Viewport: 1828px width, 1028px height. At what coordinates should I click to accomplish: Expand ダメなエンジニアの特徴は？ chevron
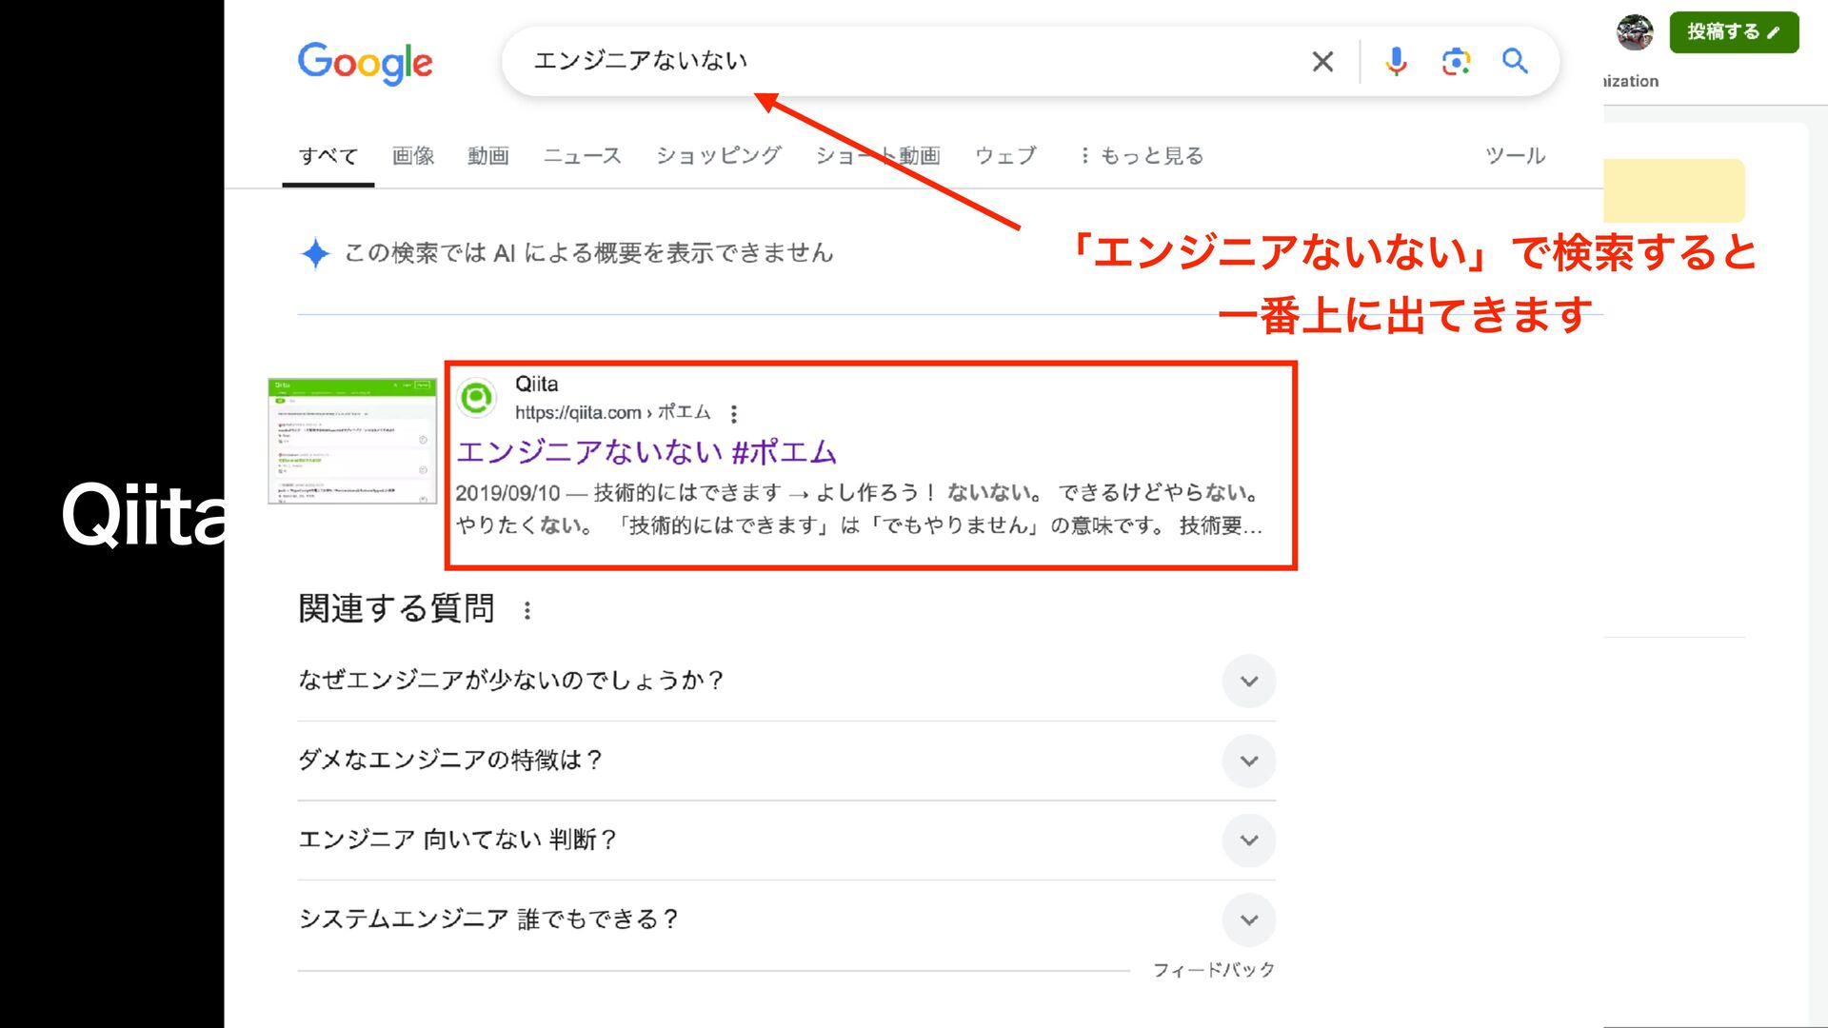(1249, 761)
